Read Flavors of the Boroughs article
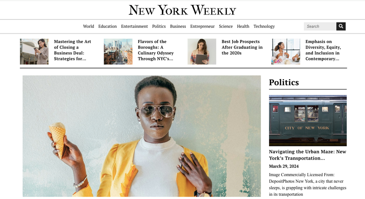Image resolution: width=365 pixels, height=199 pixels. click(156, 50)
